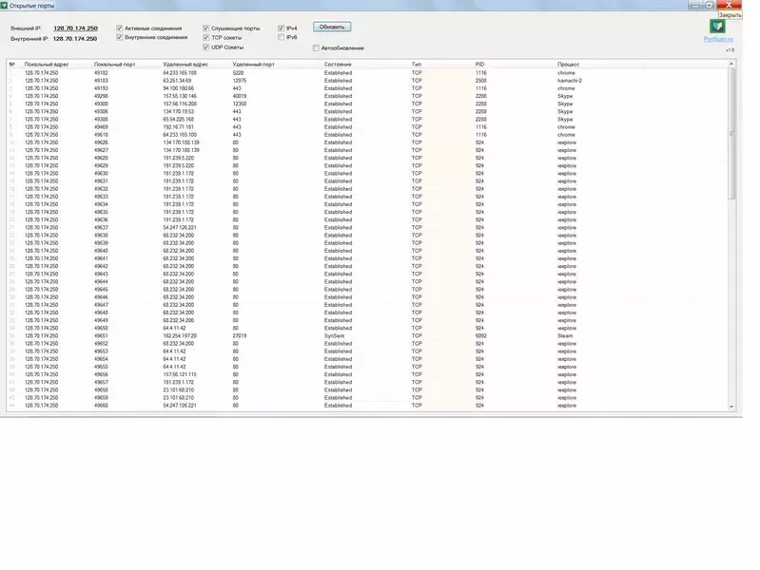Screen dimensions: 760x570
Task: Sort by the № column header
Action: point(12,64)
